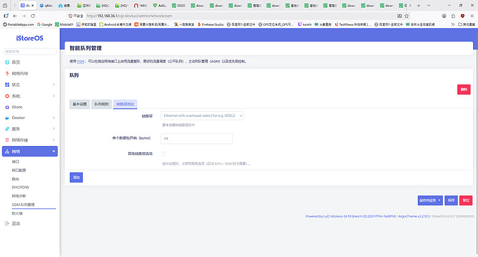The height and width of the screenshot is (257, 478).
Task: Follow the SQM link in the description
Action: coord(80,61)
